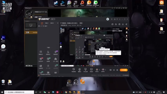The width and height of the screenshot is (167, 94).
Task: Click the edit button next to FF7 title
Action: tap(81, 23)
